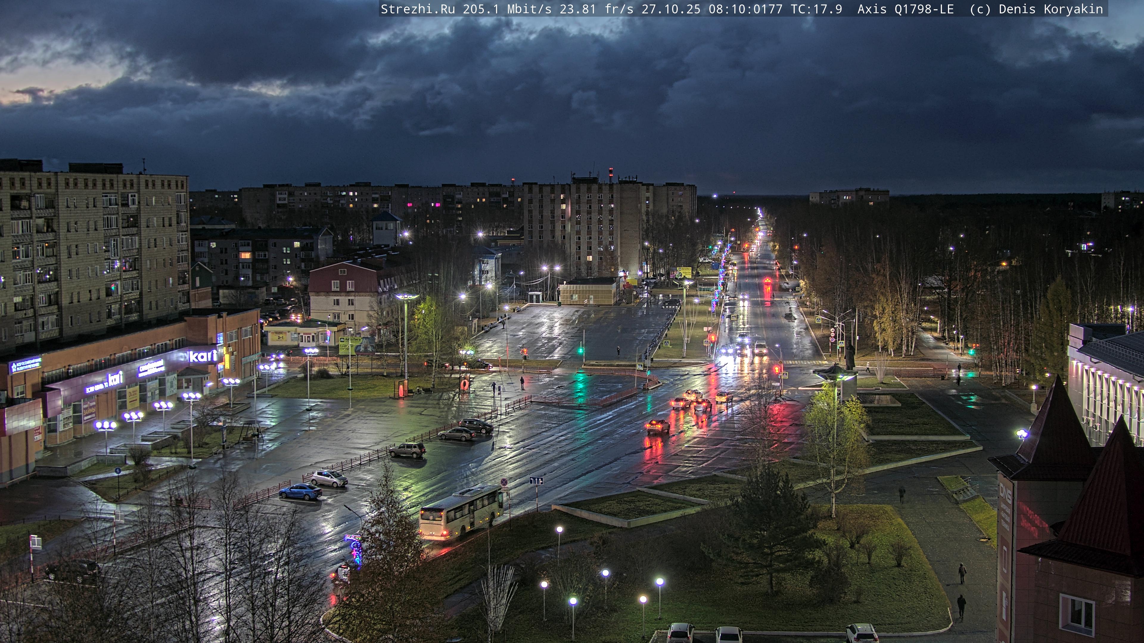Click the bitrate 205.1 Mbit/s readout
This screenshot has width=1144, height=643.
(507, 9)
